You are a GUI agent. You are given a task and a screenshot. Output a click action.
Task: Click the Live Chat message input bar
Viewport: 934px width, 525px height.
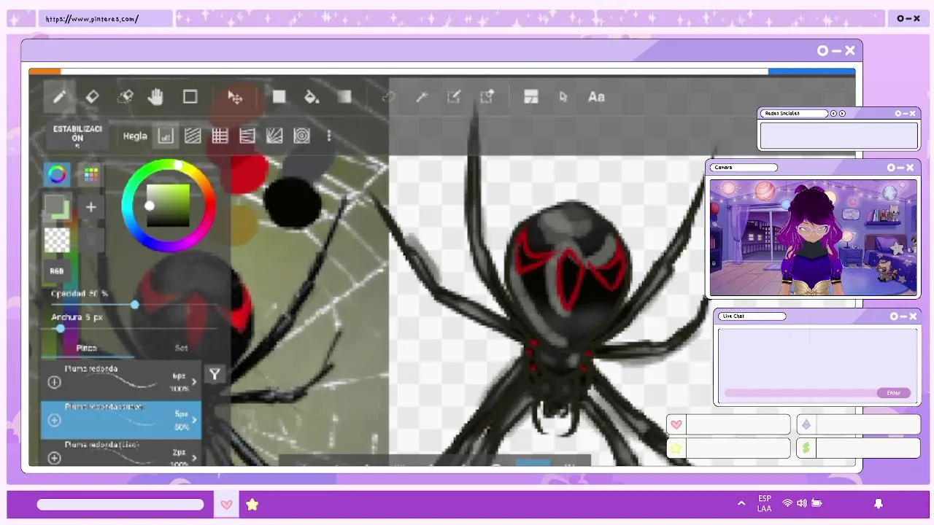800,393
